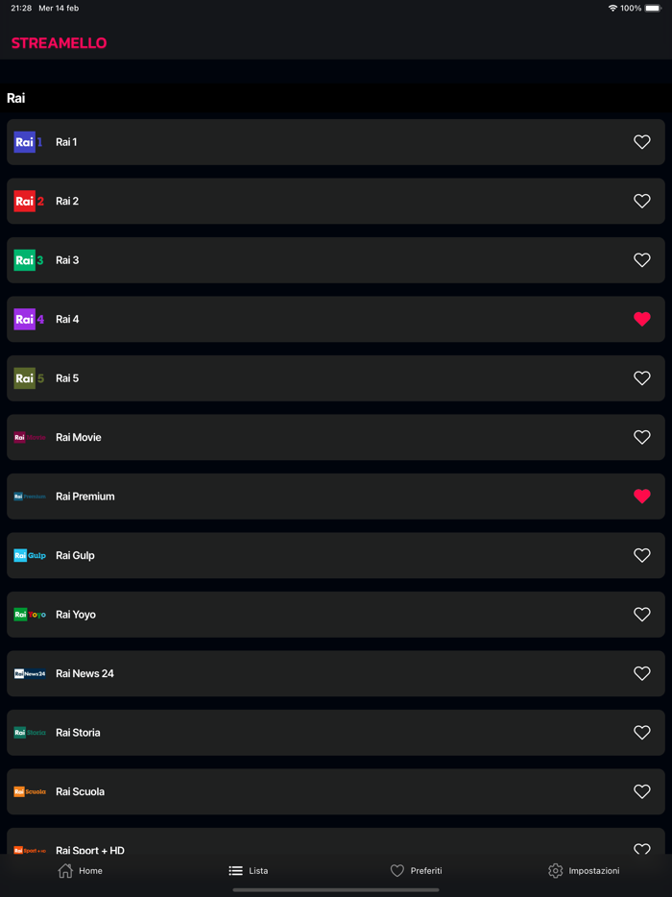Remove Rai 4 from favorites
672x897 pixels.
coord(641,319)
